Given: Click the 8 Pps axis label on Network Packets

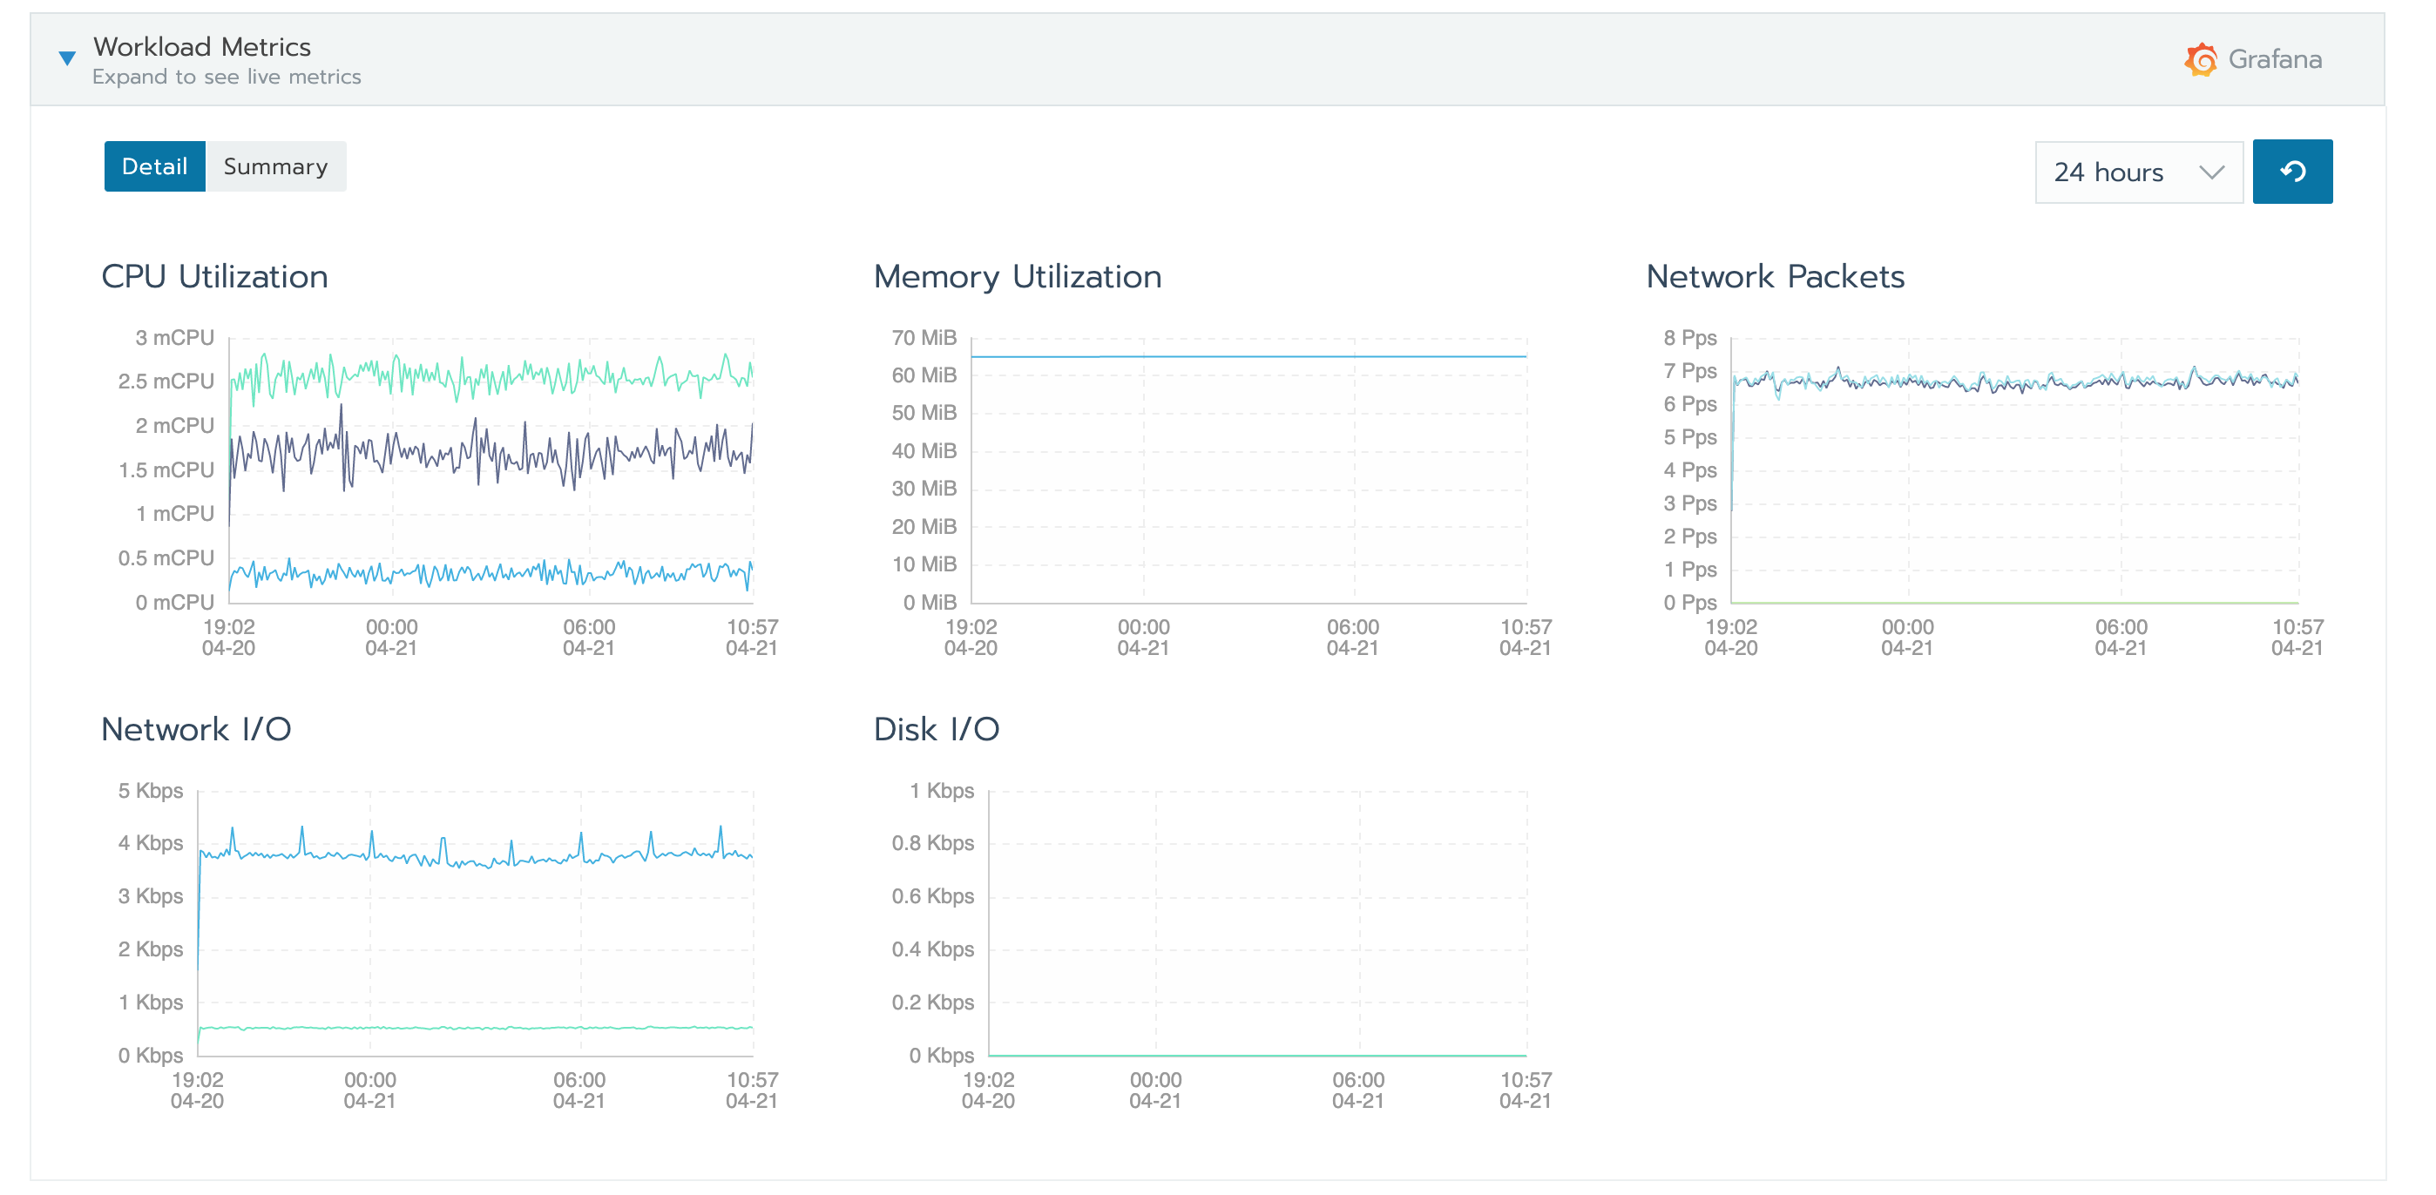Looking at the screenshot, I should pyautogui.click(x=1692, y=338).
